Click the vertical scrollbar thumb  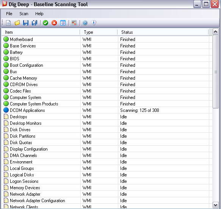point(216,72)
